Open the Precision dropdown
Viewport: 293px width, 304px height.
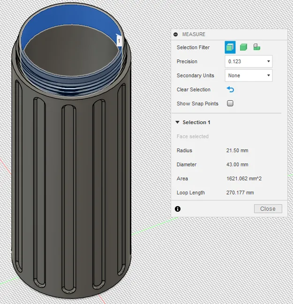(248, 61)
